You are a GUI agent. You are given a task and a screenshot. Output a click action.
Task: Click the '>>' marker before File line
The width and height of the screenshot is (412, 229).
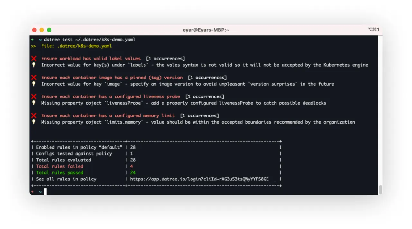pyautogui.click(x=33, y=46)
